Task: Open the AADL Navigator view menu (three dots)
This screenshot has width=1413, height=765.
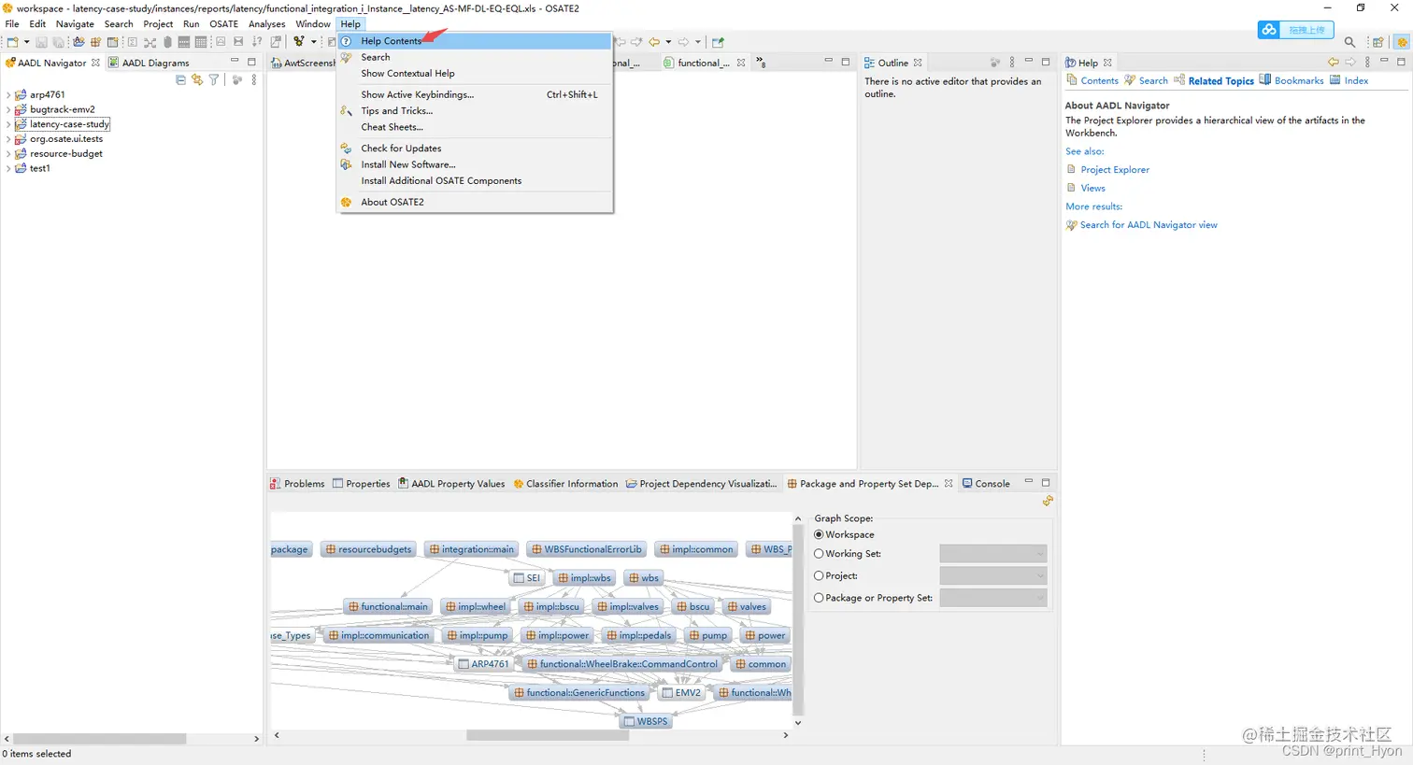Action: click(x=253, y=80)
